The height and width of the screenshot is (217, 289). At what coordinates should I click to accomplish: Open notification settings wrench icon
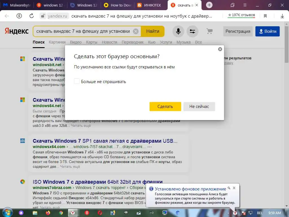[229, 188]
